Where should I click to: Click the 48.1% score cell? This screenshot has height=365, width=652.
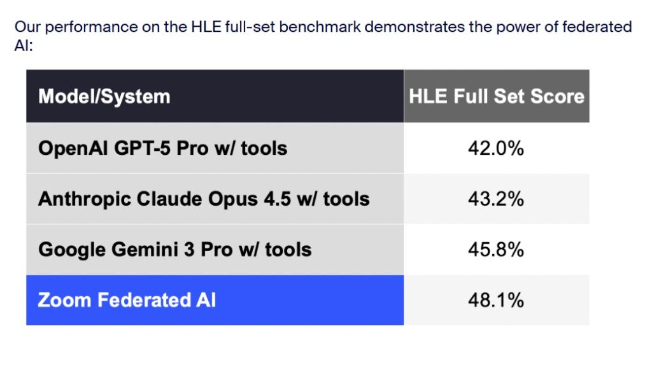tap(496, 299)
